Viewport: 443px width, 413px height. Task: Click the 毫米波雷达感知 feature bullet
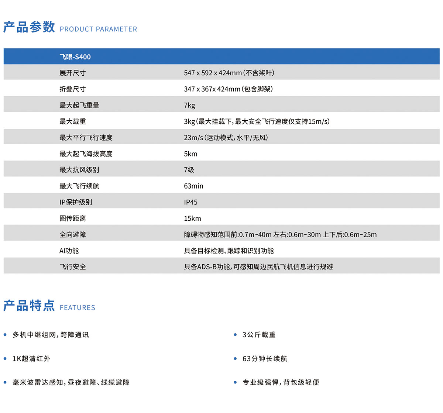click(x=71, y=383)
